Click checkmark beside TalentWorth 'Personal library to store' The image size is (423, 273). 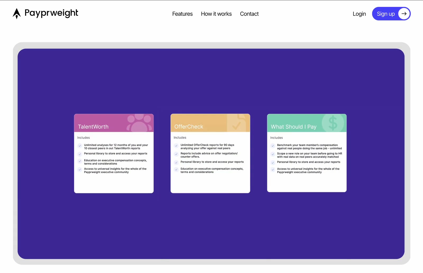point(80,154)
